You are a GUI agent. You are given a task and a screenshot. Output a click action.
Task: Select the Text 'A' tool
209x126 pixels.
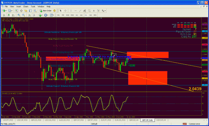point(94,11)
